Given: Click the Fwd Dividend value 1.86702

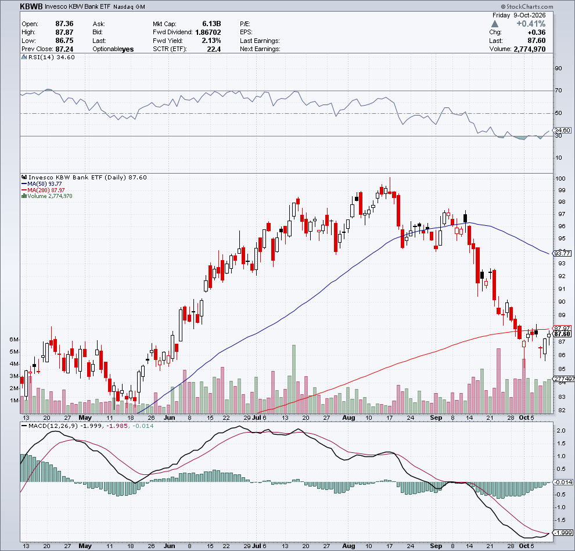Looking at the screenshot, I should tap(208, 33).
